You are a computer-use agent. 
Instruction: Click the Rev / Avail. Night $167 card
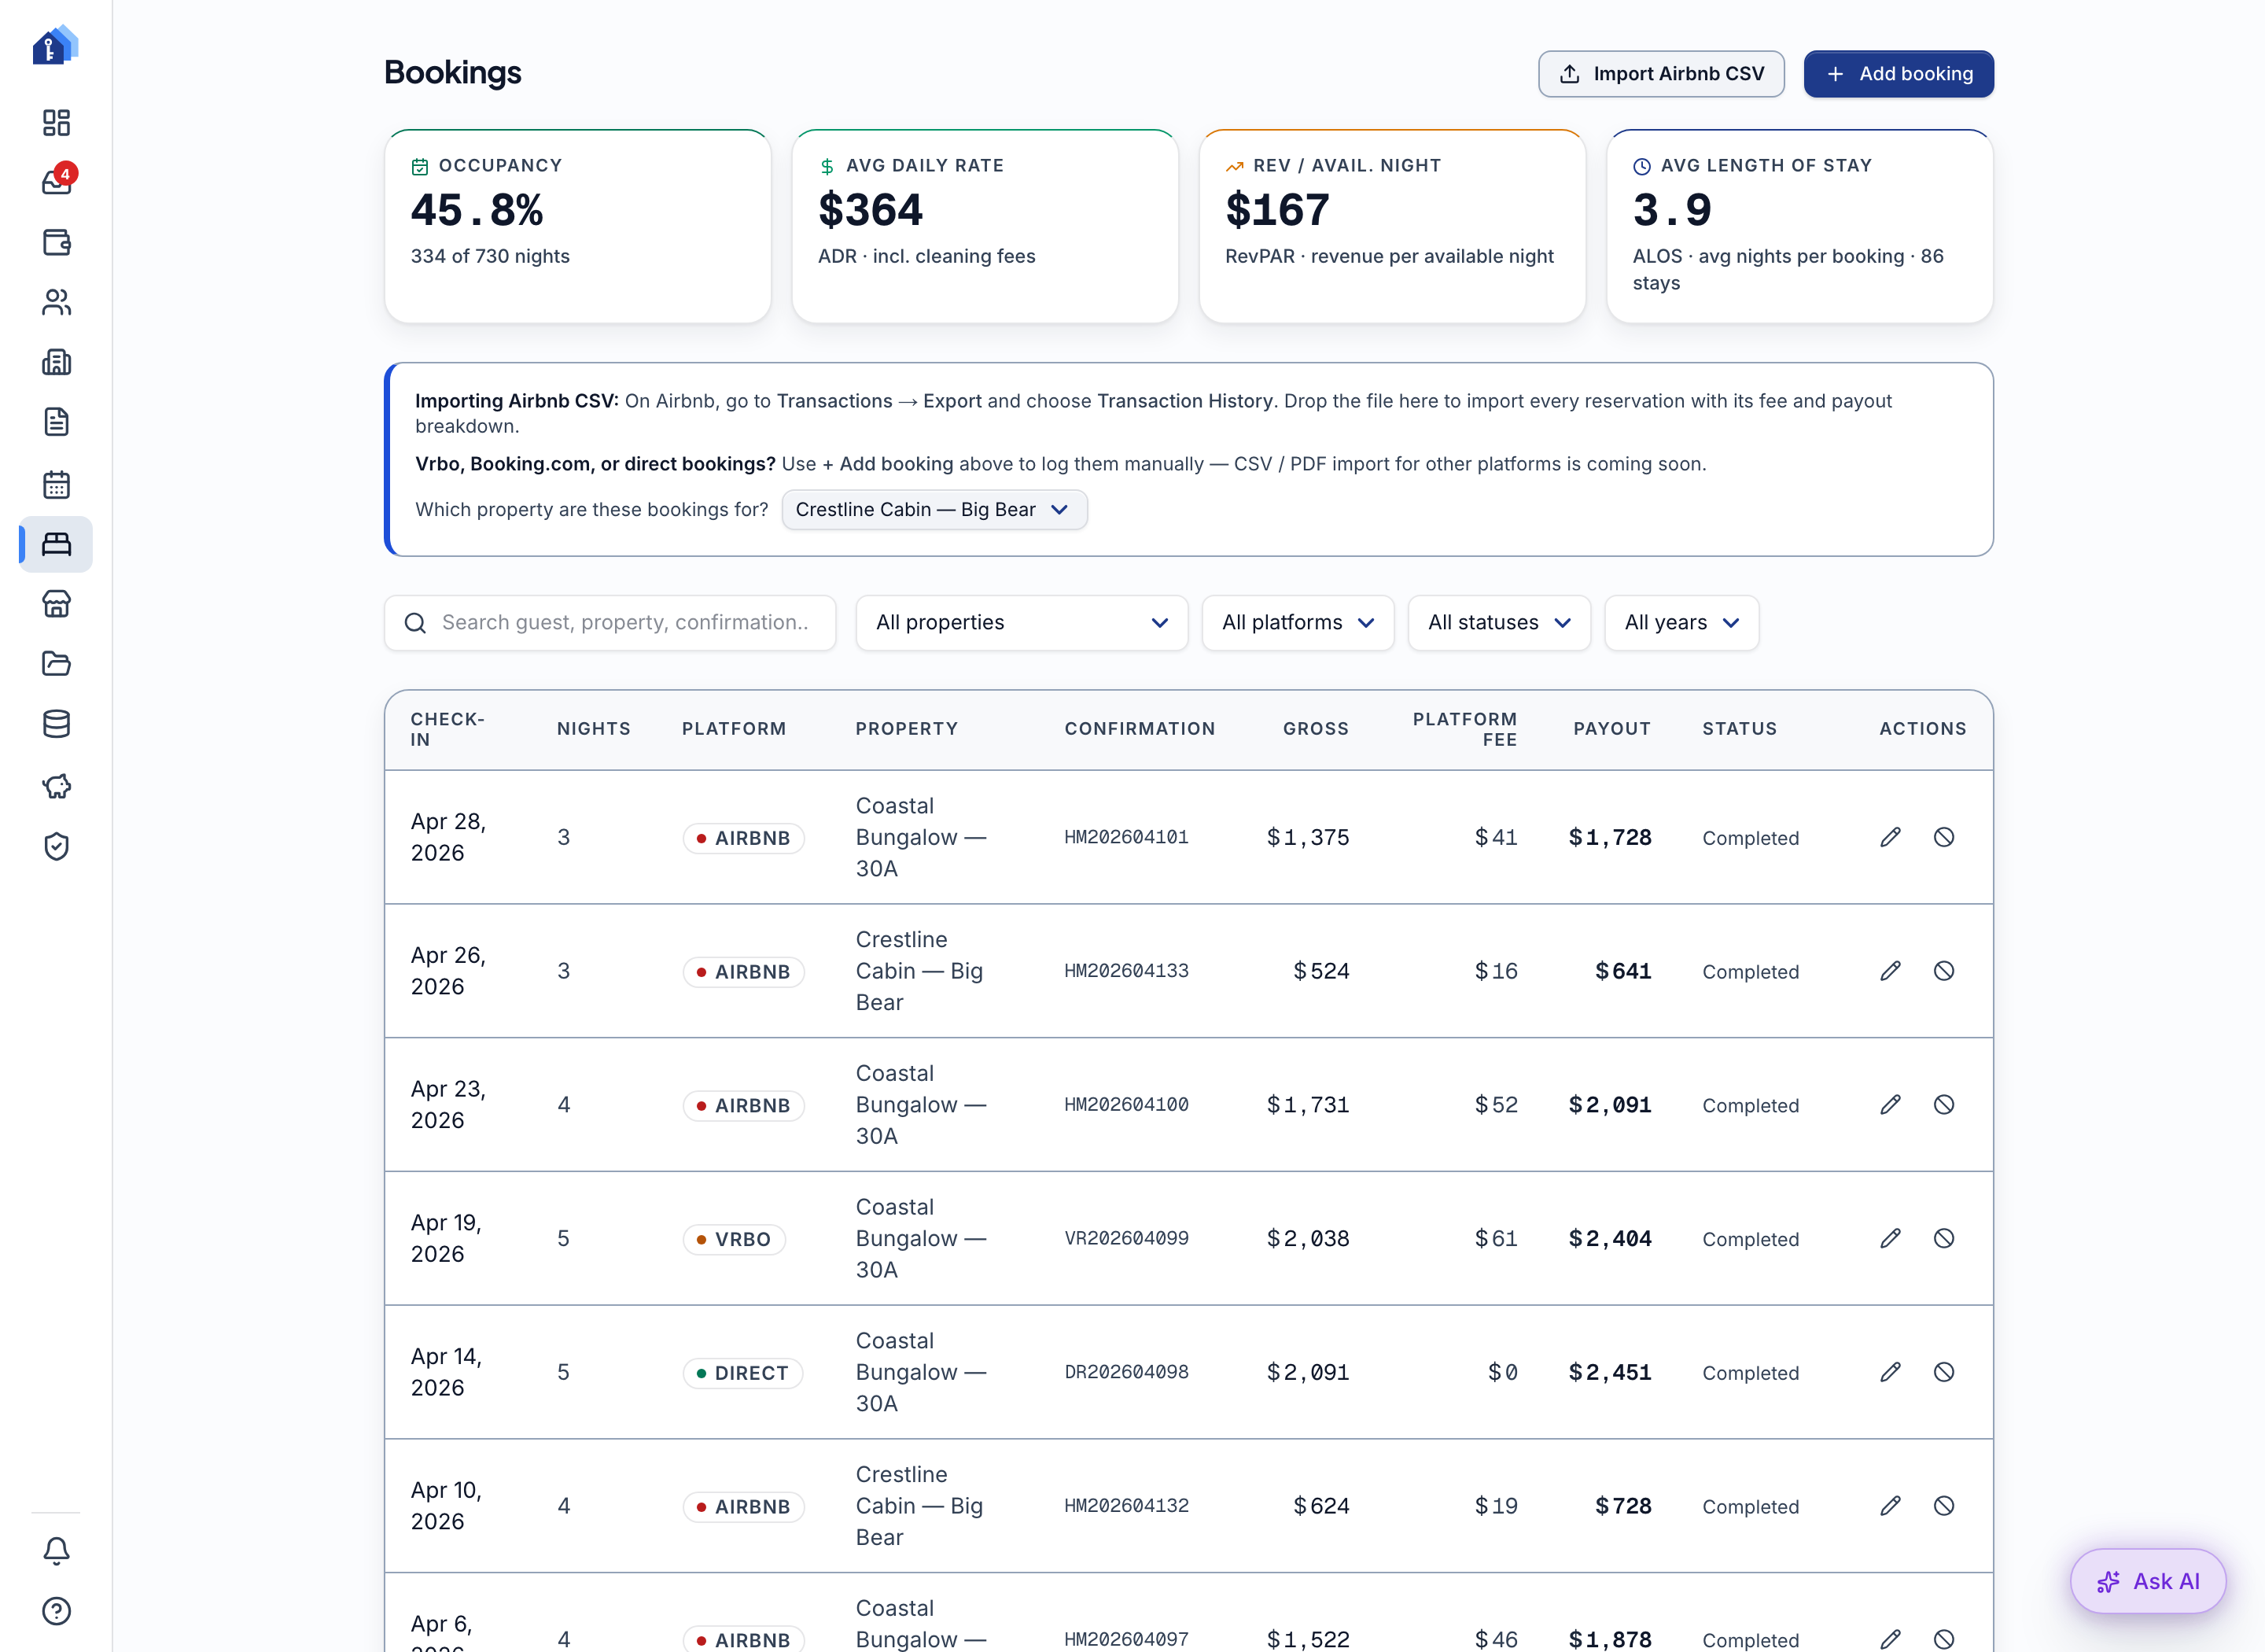[1392, 226]
